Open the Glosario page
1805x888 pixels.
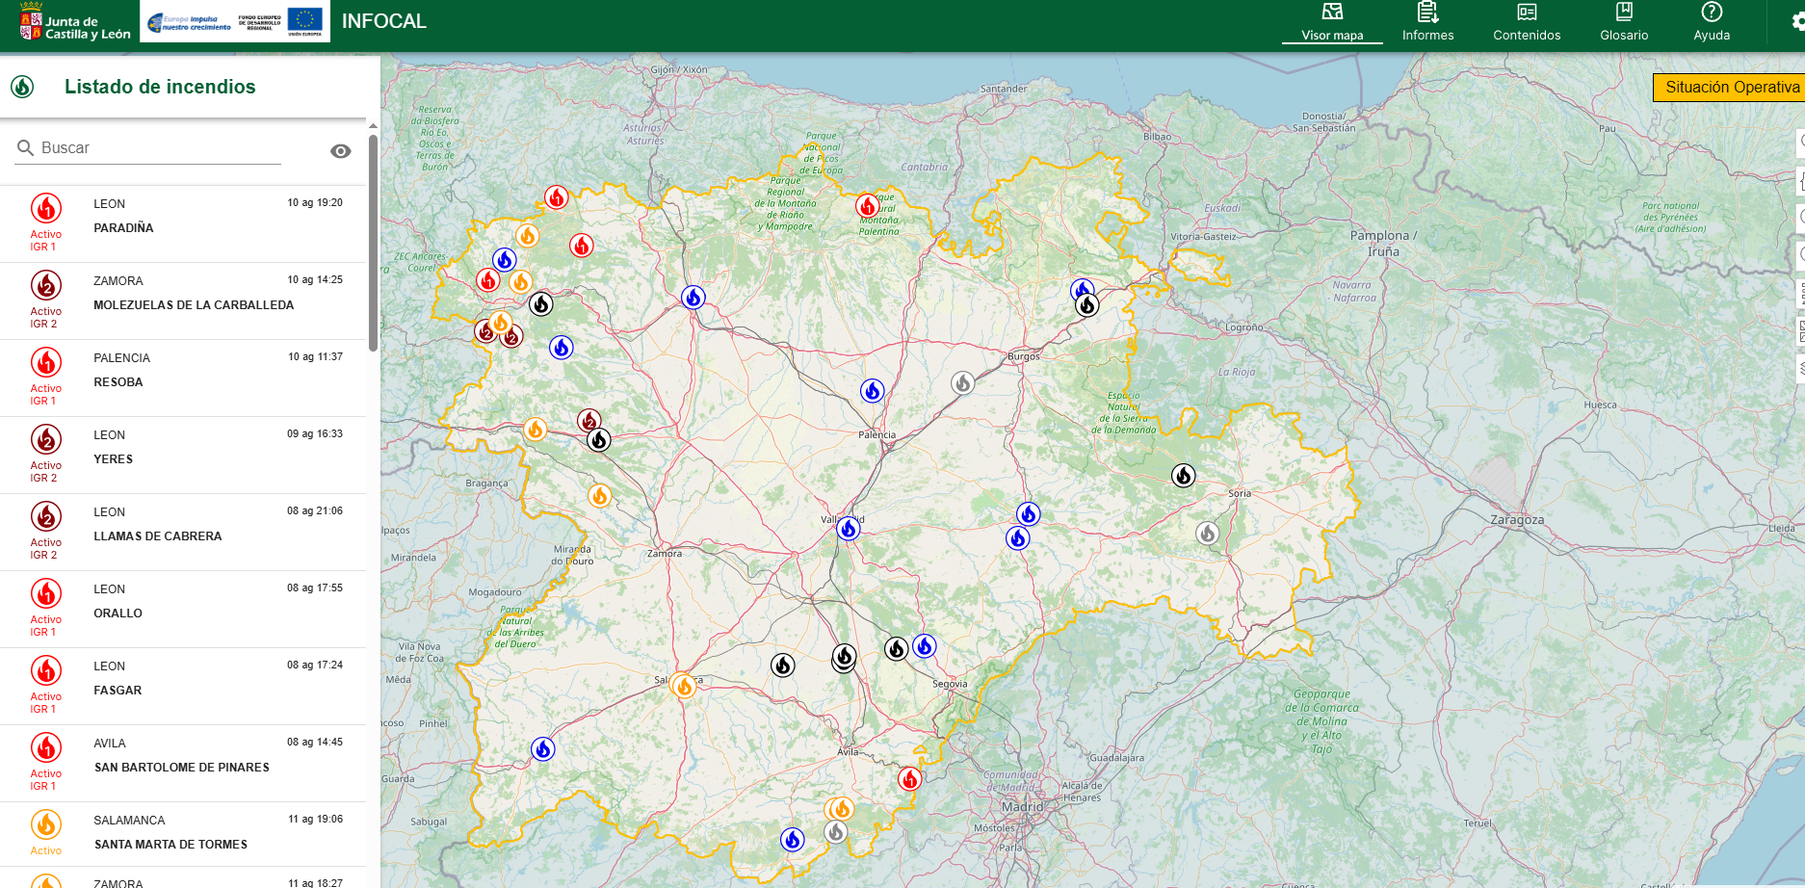click(1624, 23)
